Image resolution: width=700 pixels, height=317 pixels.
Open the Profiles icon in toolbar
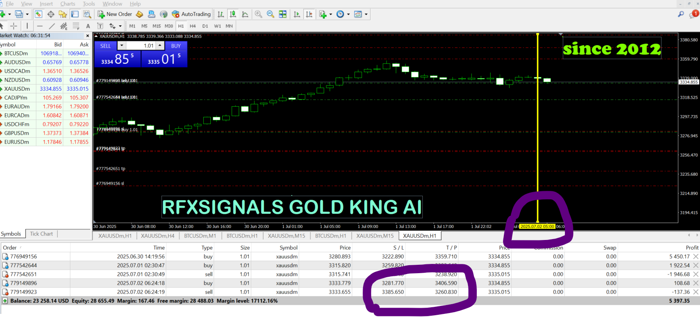[19, 14]
